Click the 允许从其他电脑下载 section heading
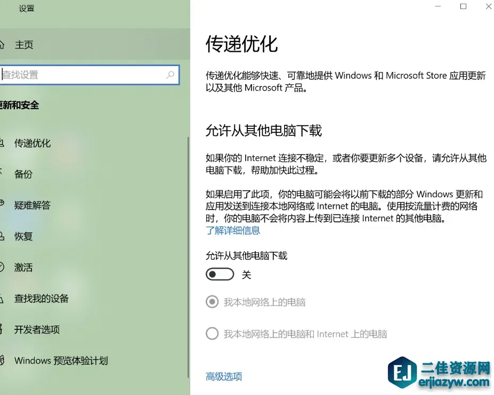The image size is (494, 395). coord(263,130)
